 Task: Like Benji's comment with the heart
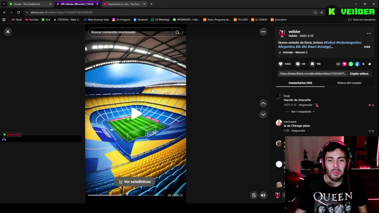click(370, 105)
